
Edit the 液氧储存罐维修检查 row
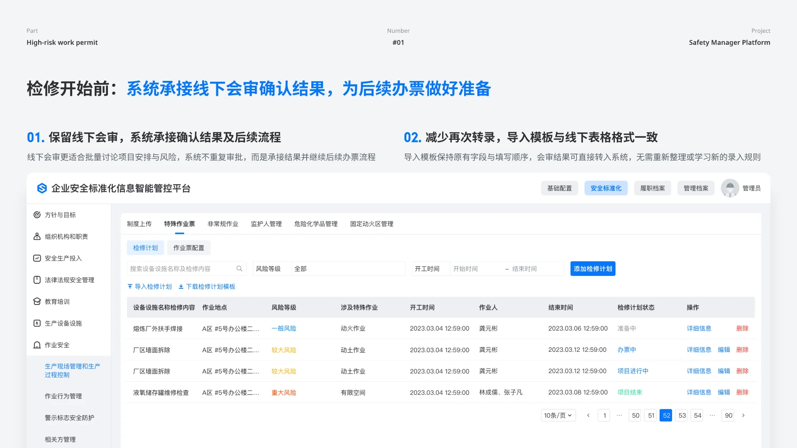(x=724, y=392)
